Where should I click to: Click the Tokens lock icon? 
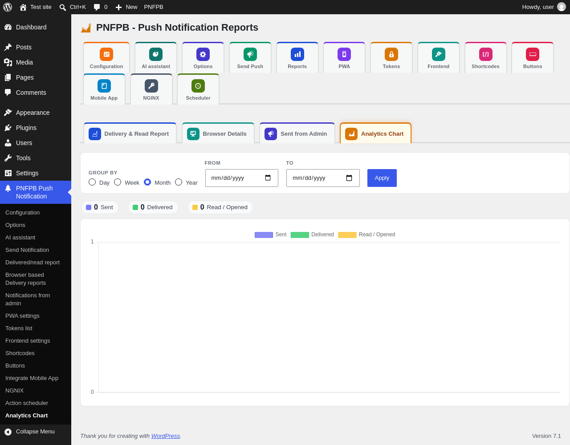tap(391, 54)
